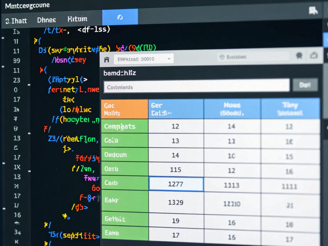
Task: Focus the search box in panel toolbar
Action: (253, 57)
